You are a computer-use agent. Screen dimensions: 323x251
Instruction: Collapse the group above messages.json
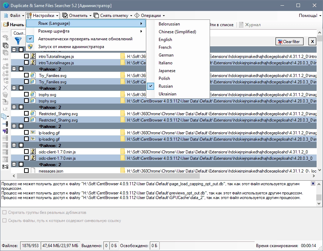(x=14, y=164)
